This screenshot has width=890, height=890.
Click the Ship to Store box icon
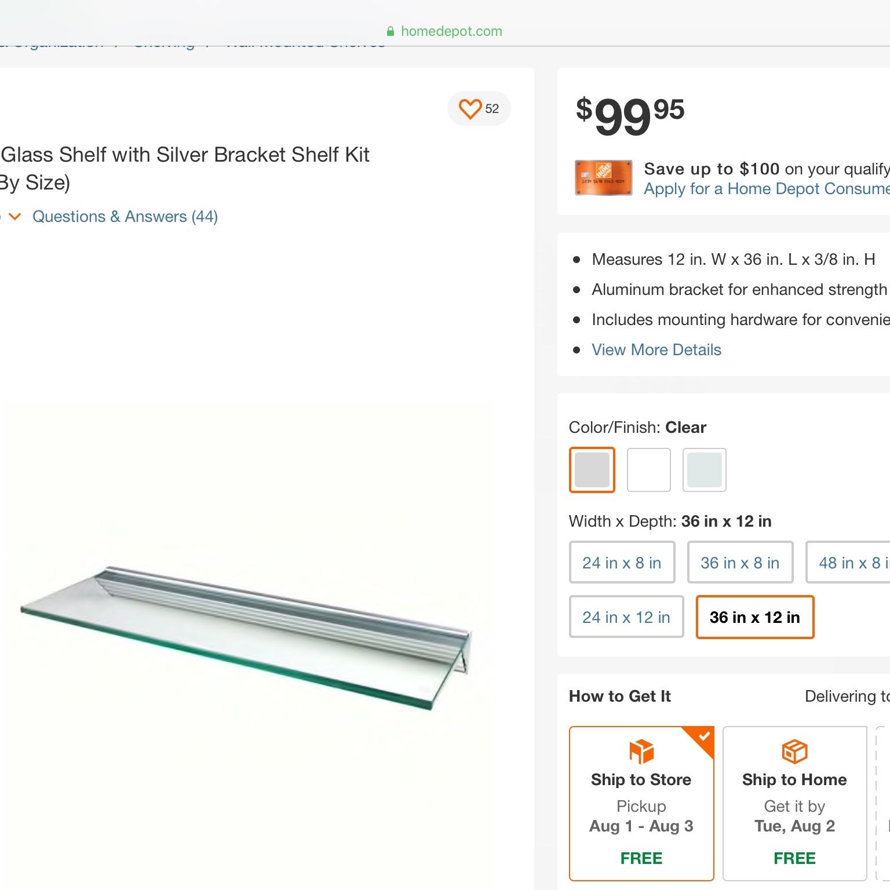641,752
